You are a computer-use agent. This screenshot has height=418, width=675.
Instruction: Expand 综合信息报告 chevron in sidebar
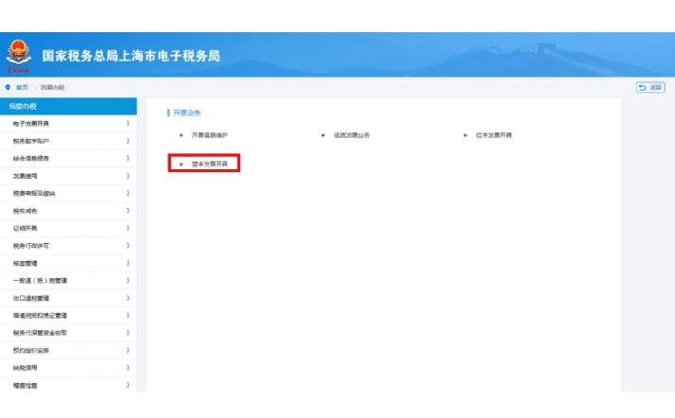128,158
